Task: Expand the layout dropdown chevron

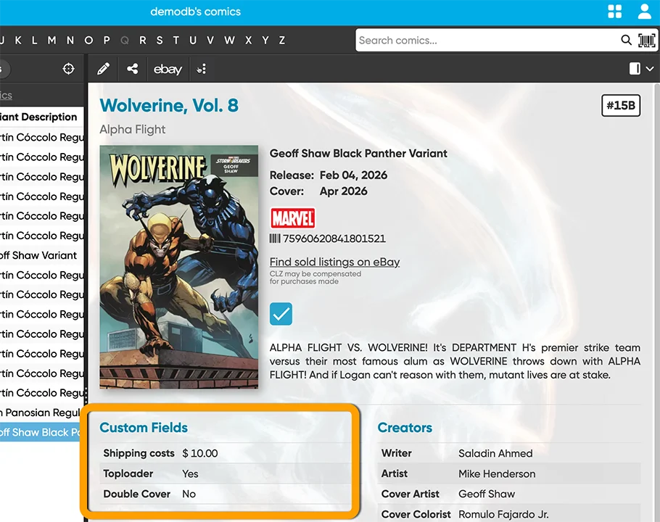Action: coord(650,69)
